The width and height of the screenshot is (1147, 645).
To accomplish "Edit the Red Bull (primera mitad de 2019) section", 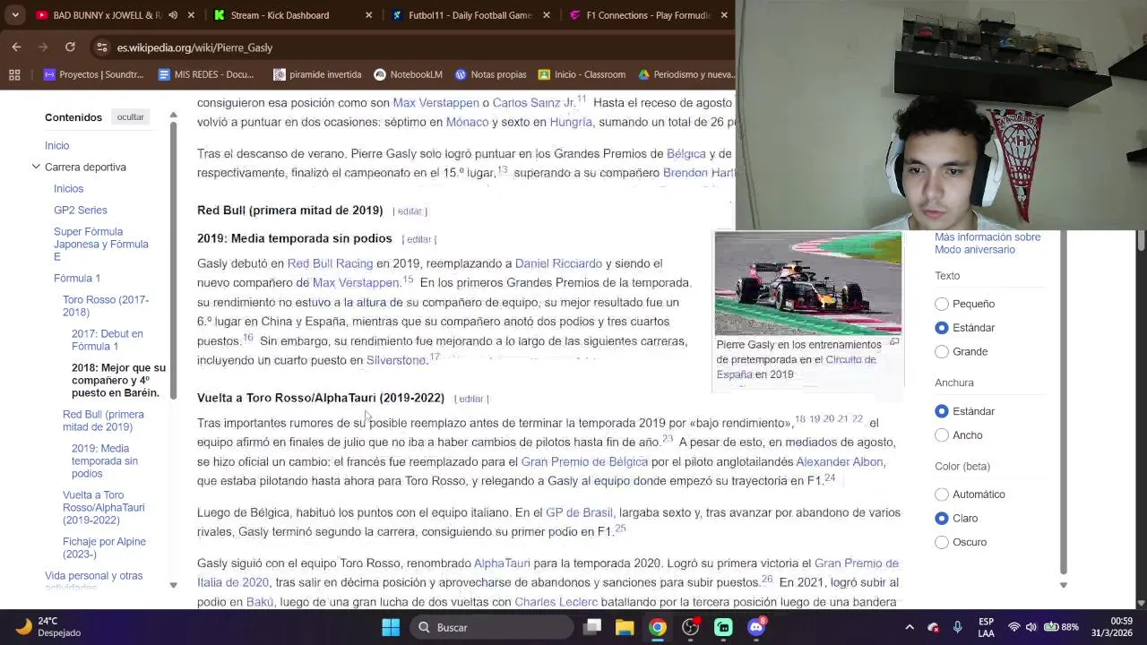I will tap(410, 211).
